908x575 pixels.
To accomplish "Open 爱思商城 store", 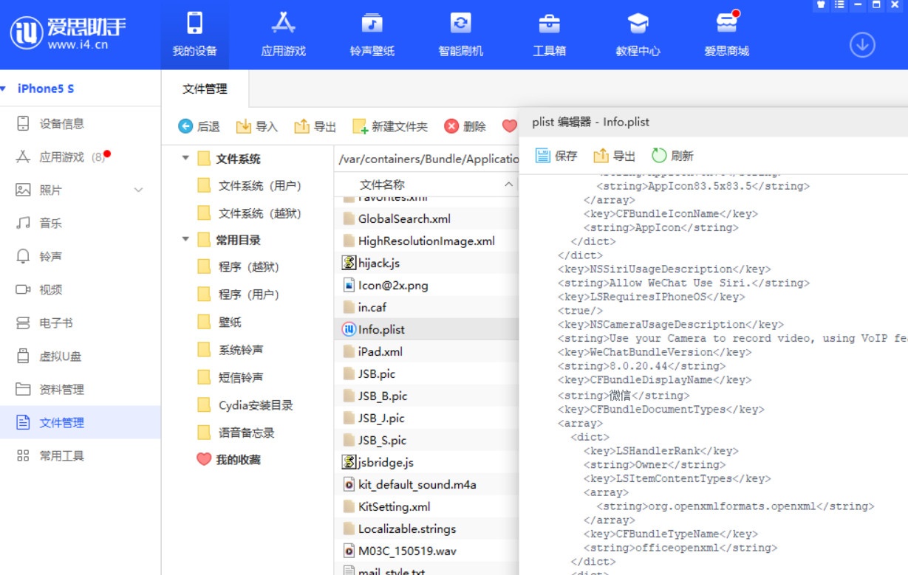I will click(x=726, y=35).
